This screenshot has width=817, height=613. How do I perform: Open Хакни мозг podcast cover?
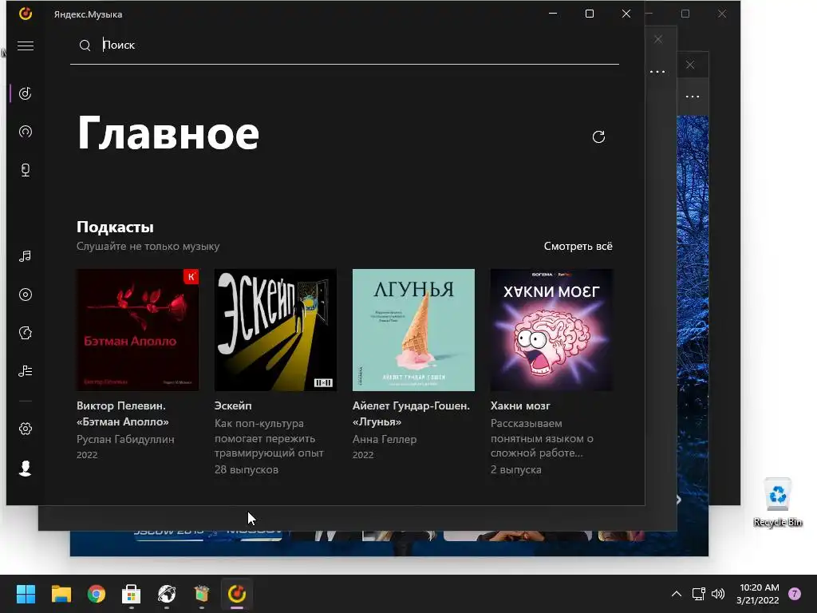(552, 330)
